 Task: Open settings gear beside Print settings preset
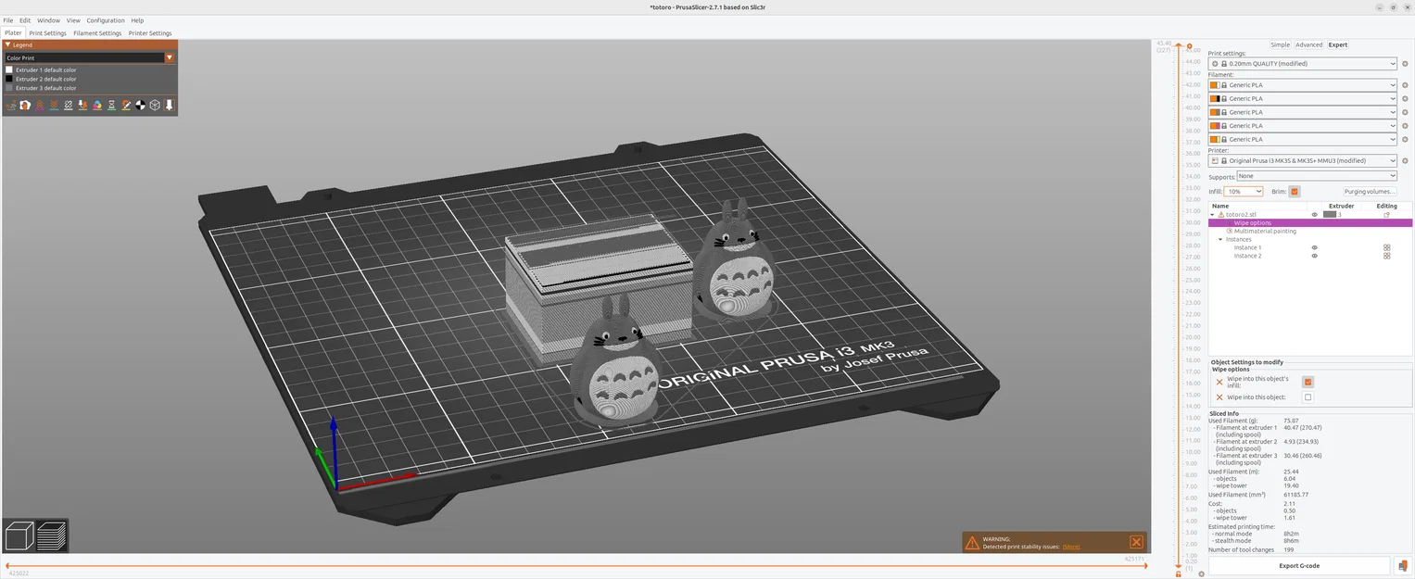[x=1405, y=64]
